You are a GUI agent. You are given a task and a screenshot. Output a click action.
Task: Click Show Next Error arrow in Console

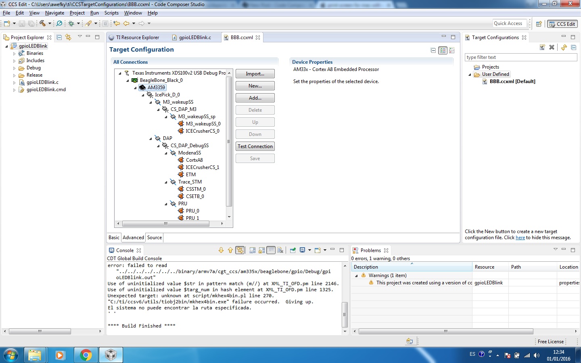221,250
